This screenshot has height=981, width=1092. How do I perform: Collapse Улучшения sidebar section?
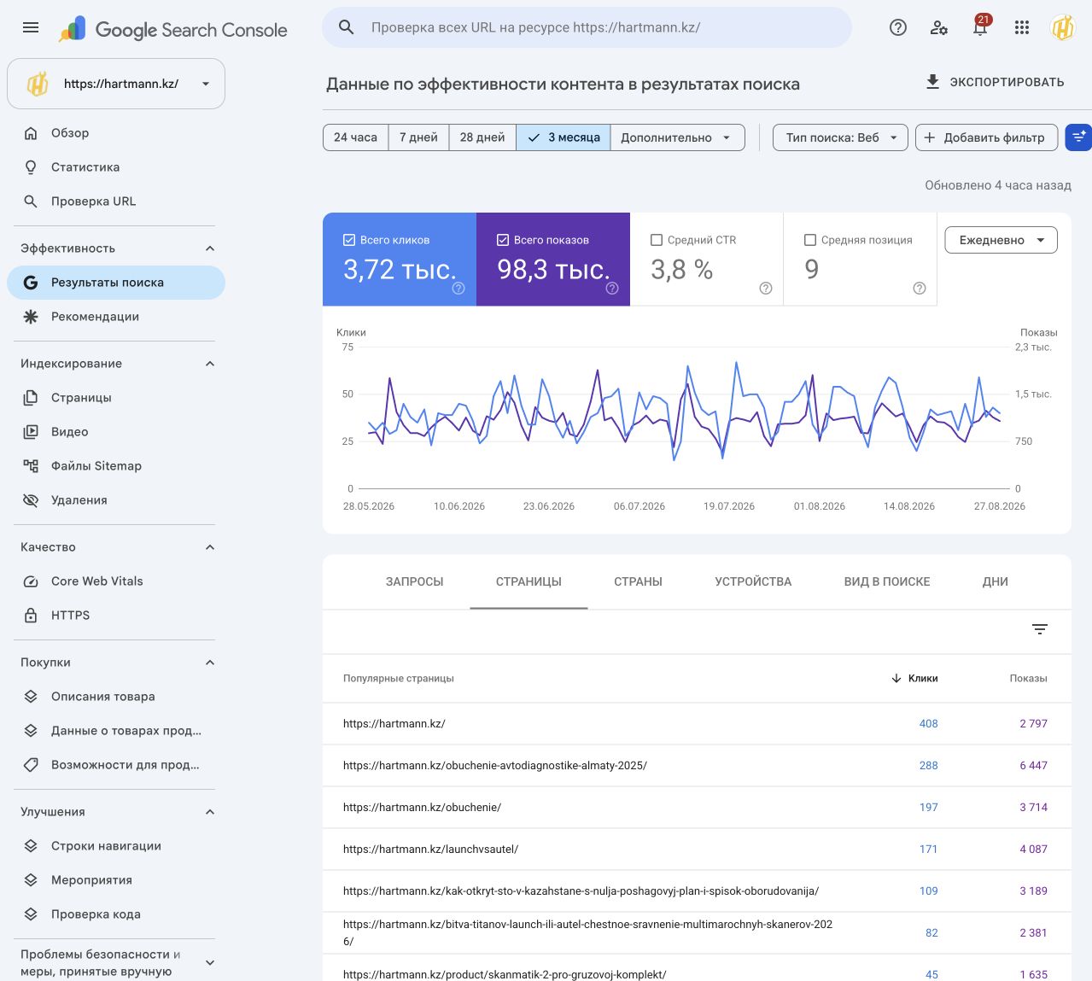210,812
